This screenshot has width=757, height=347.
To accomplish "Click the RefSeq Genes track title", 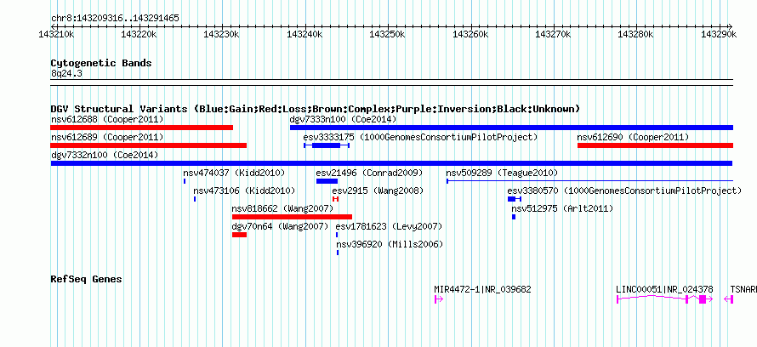I will tap(86, 279).
